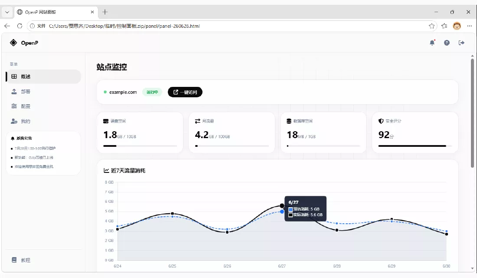Open the 我的 menu item
477x278 pixels.
(x=43, y=121)
